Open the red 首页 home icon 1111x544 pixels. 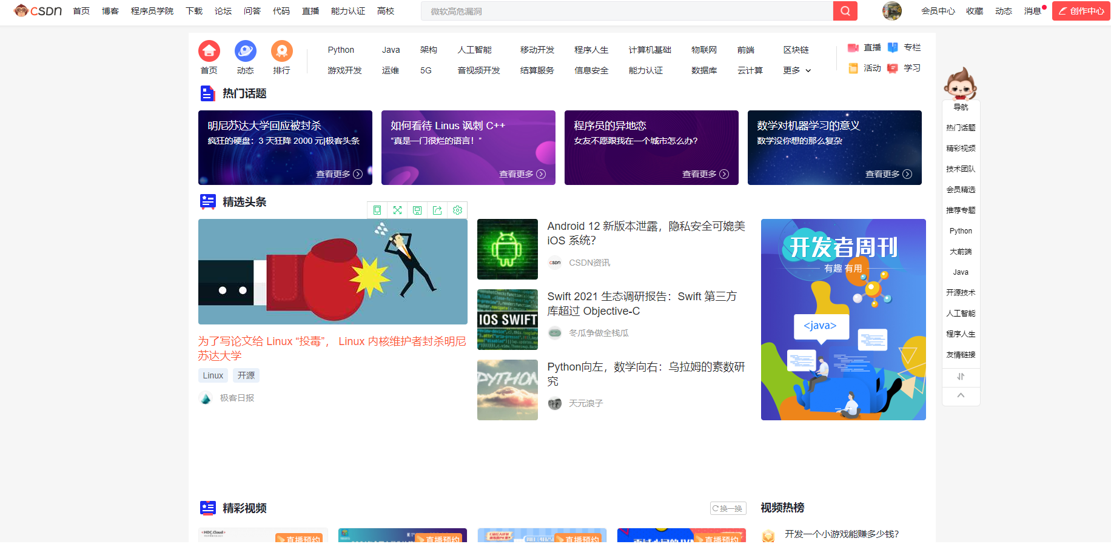[209, 51]
